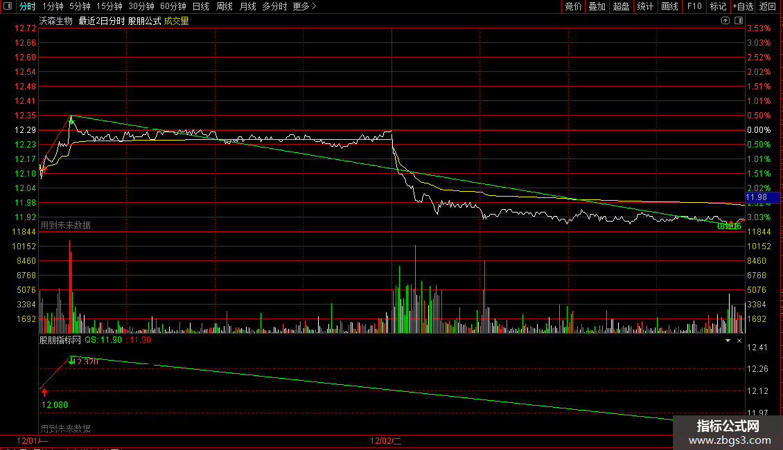
Task: Click the 叠加 overlay button
Action: click(x=597, y=6)
